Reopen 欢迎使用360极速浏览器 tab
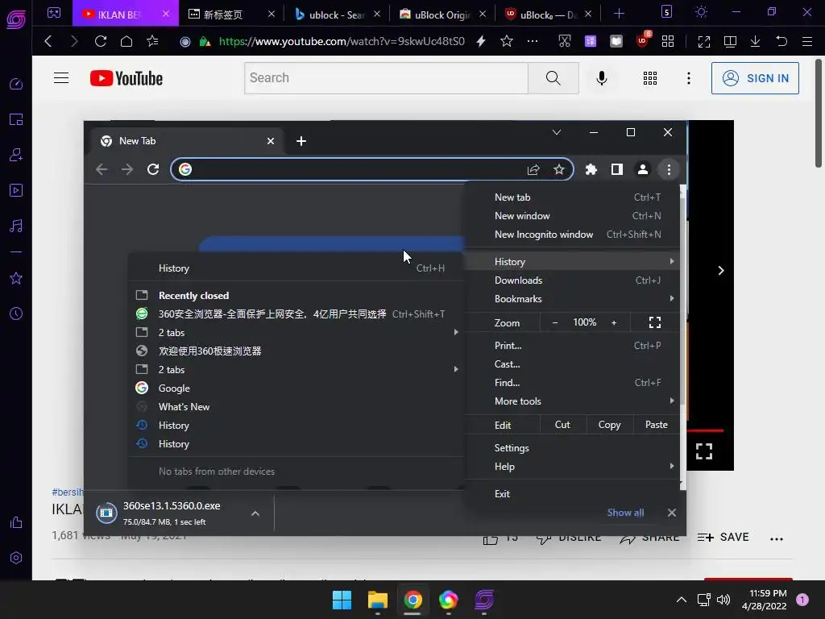 [x=296, y=351]
